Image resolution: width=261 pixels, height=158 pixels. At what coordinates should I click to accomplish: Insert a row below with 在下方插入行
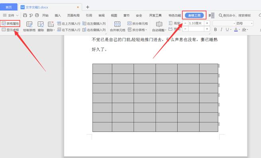(69, 30)
